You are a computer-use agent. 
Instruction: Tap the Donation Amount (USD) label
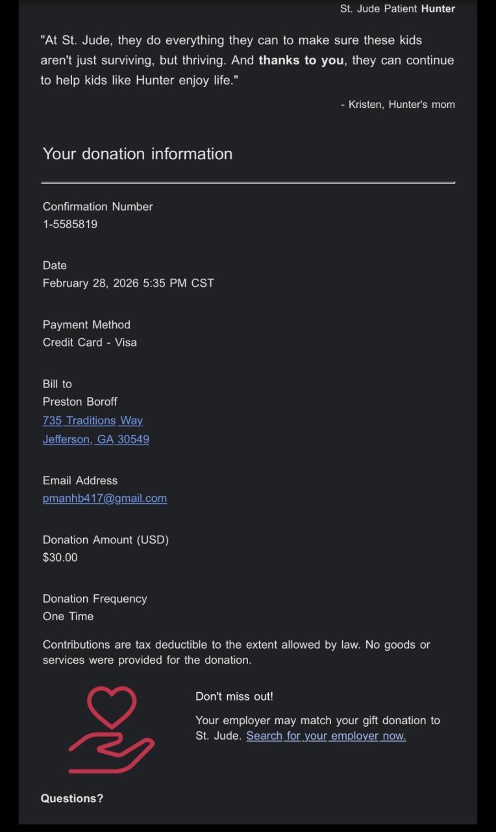point(106,540)
